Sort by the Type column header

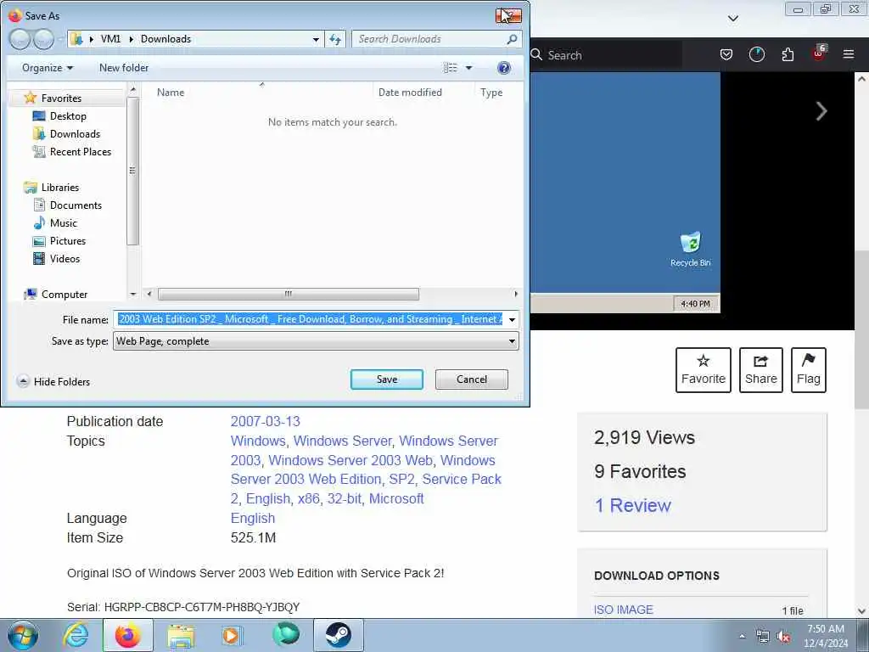(x=491, y=92)
